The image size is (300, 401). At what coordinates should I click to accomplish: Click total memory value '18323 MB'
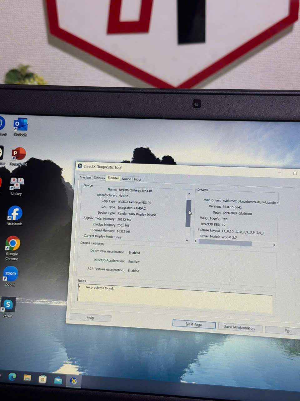tap(124, 220)
